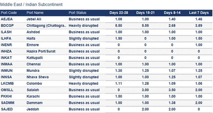This screenshot has height=113, width=213.
Task: Select the OMSLL port code
Action: click(7, 90)
